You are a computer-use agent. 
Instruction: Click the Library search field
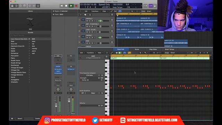click(31, 35)
